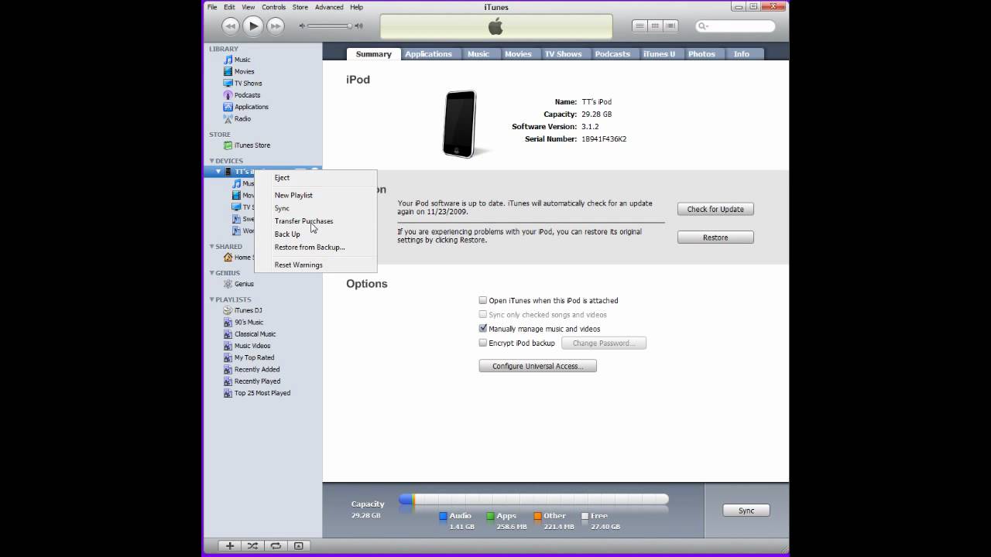Collapse the PLAYLISTS section triangle
This screenshot has width=991, height=557.
click(x=212, y=299)
